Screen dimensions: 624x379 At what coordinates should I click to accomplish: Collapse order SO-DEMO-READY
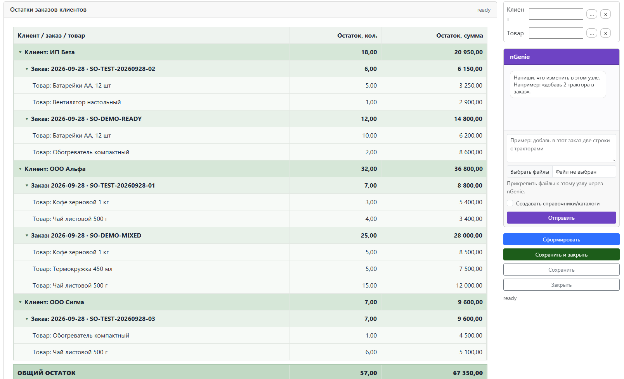tap(27, 119)
